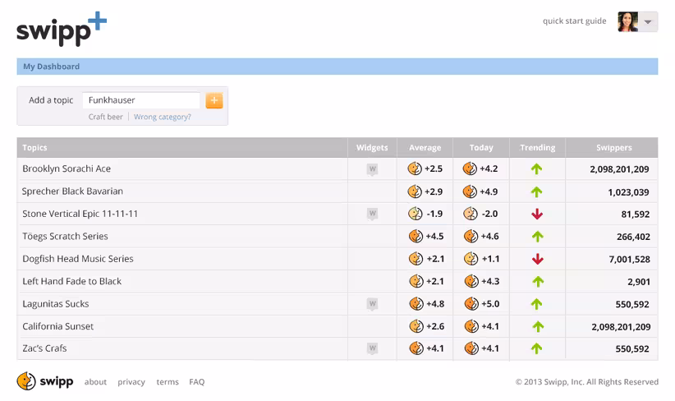Open the Dogfish Head Music Series topic
The height and width of the screenshot is (401, 675).
78,259
